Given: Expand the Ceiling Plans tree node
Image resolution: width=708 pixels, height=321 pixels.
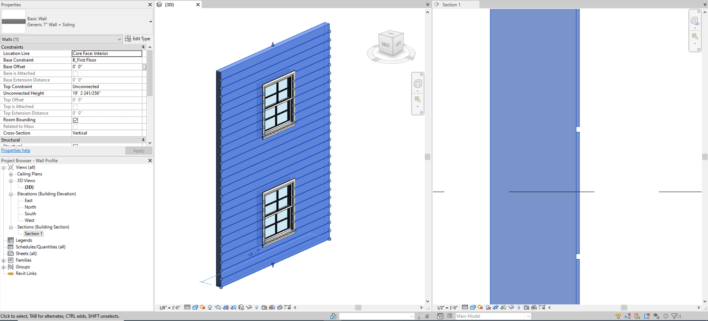Looking at the screenshot, I should click(11, 174).
